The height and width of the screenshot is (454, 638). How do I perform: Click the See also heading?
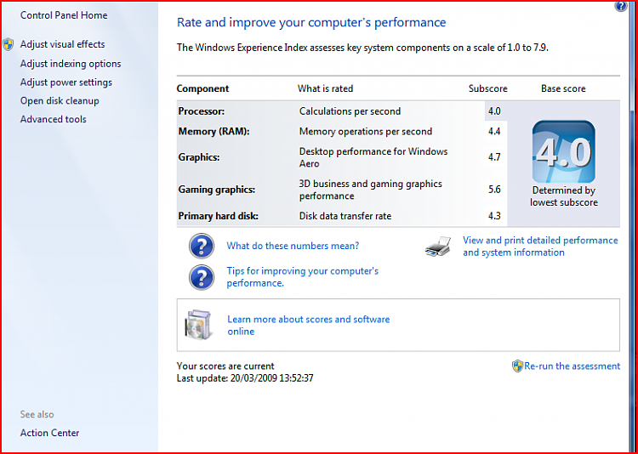(x=37, y=415)
